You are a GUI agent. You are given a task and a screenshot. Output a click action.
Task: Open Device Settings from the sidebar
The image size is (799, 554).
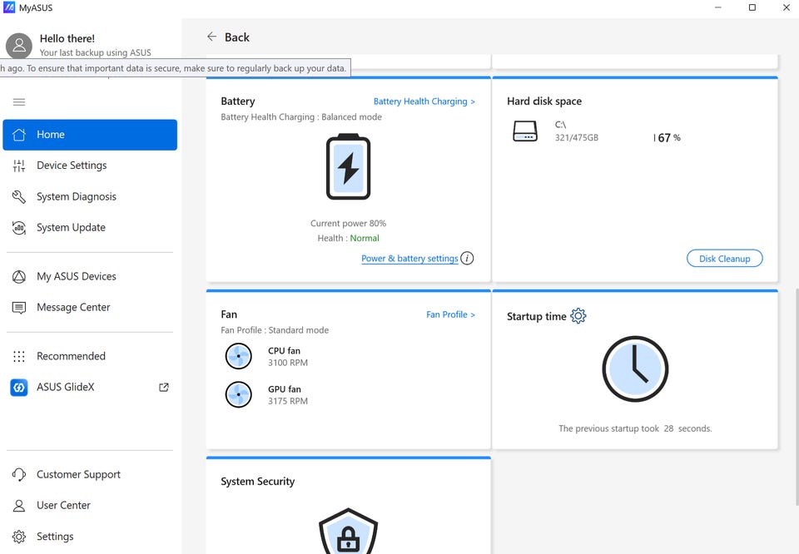(90, 166)
